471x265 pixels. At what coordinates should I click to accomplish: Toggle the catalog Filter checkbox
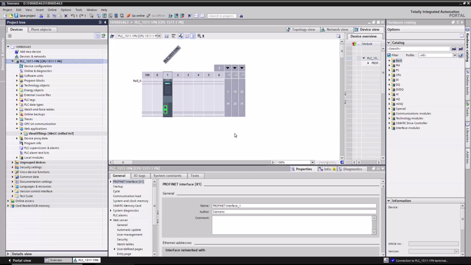pyautogui.click(x=389, y=55)
